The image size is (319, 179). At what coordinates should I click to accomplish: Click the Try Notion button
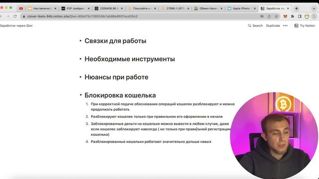[x=305, y=25]
